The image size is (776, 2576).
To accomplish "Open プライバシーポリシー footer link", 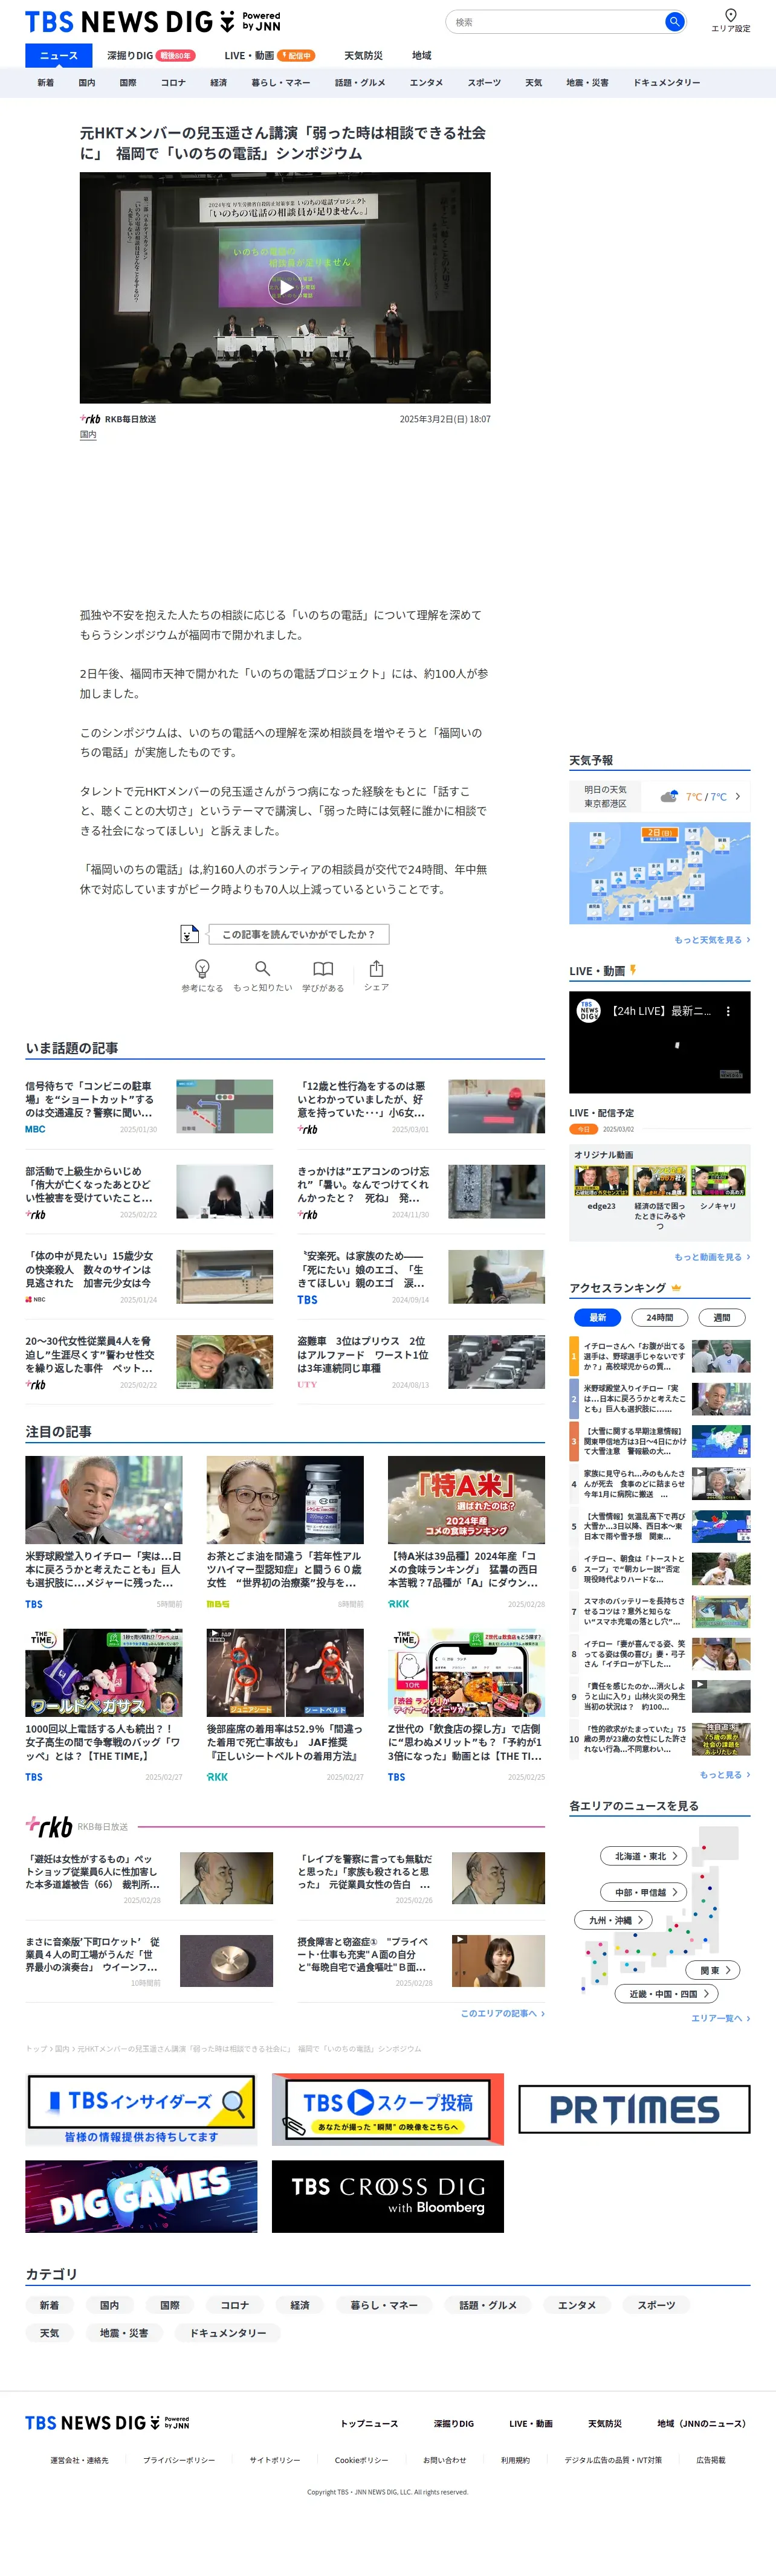I will click(x=179, y=2460).
